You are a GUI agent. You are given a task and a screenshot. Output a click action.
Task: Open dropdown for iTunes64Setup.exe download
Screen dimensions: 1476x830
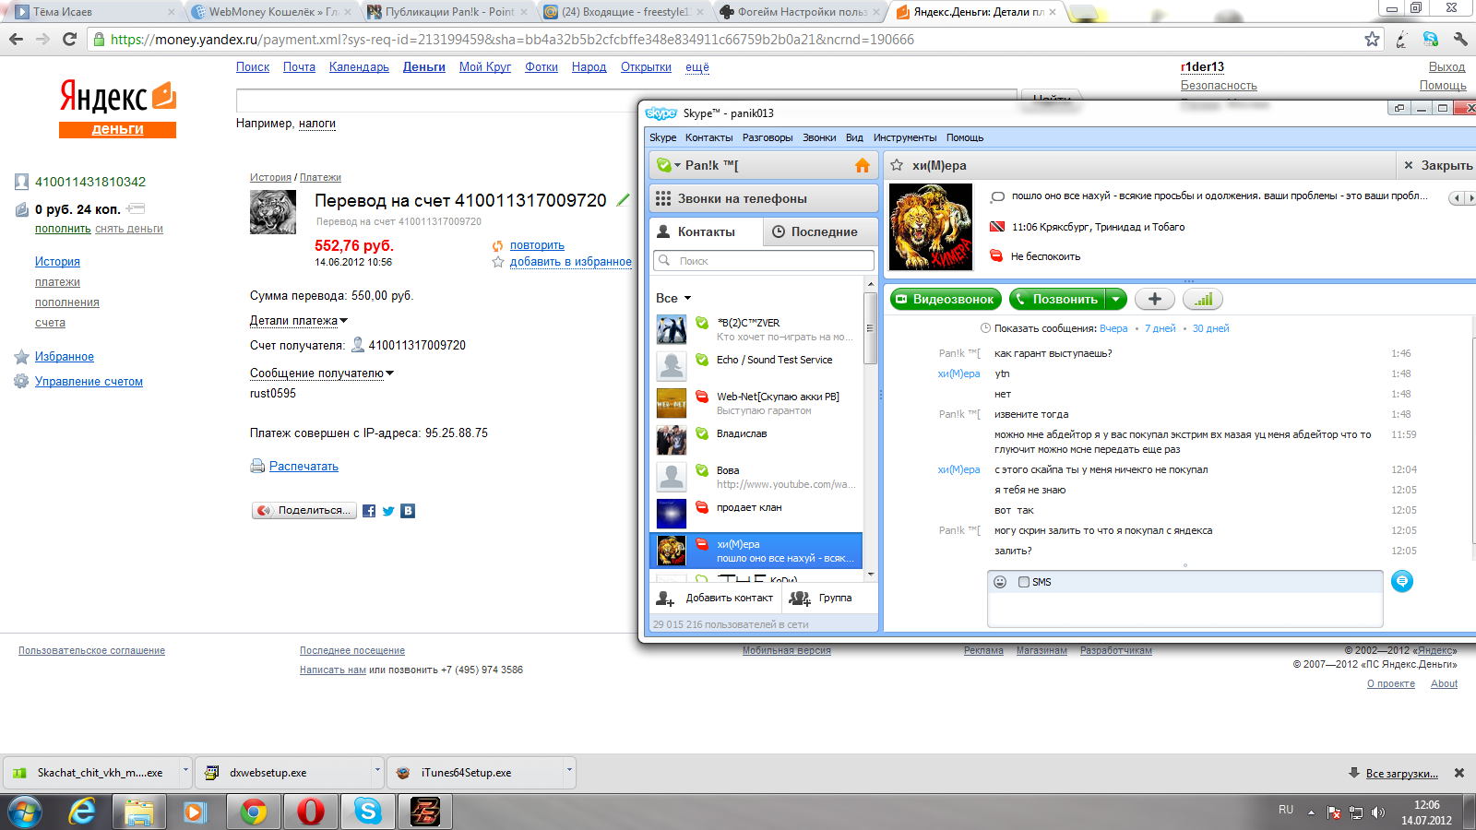click(x=569, y=772)
